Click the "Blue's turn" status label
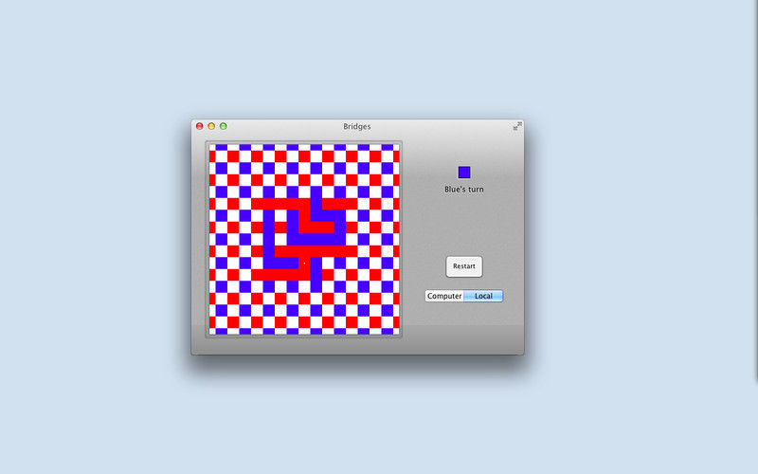 tap(464, 190)
